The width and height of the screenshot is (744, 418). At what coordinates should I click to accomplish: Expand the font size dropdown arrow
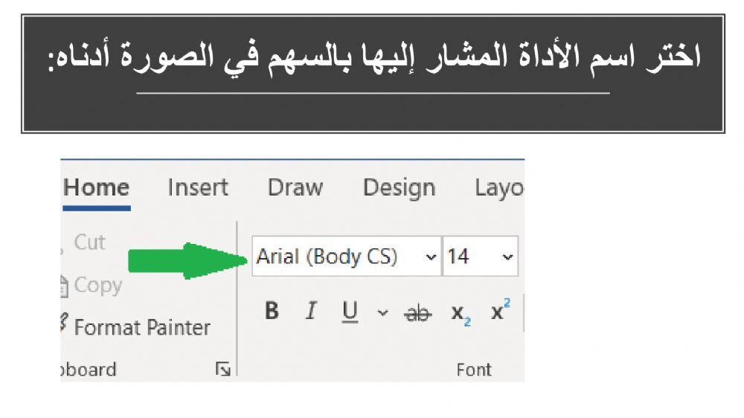pyautogui.click(x=507, y=257)
